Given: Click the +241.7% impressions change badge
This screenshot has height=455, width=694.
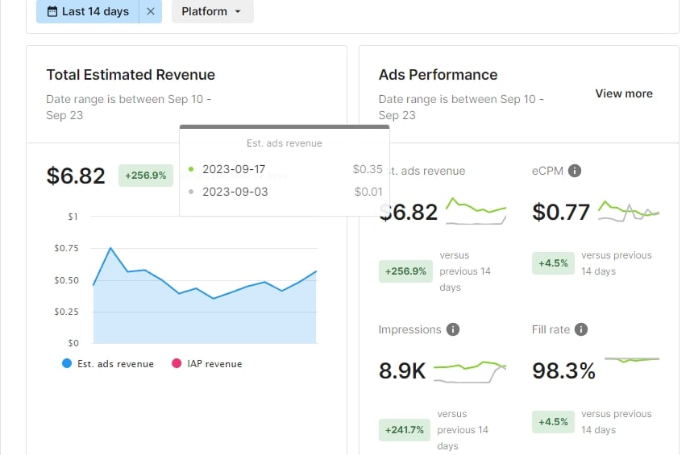Looking at the screenshot, I should (x=405, y=430).
